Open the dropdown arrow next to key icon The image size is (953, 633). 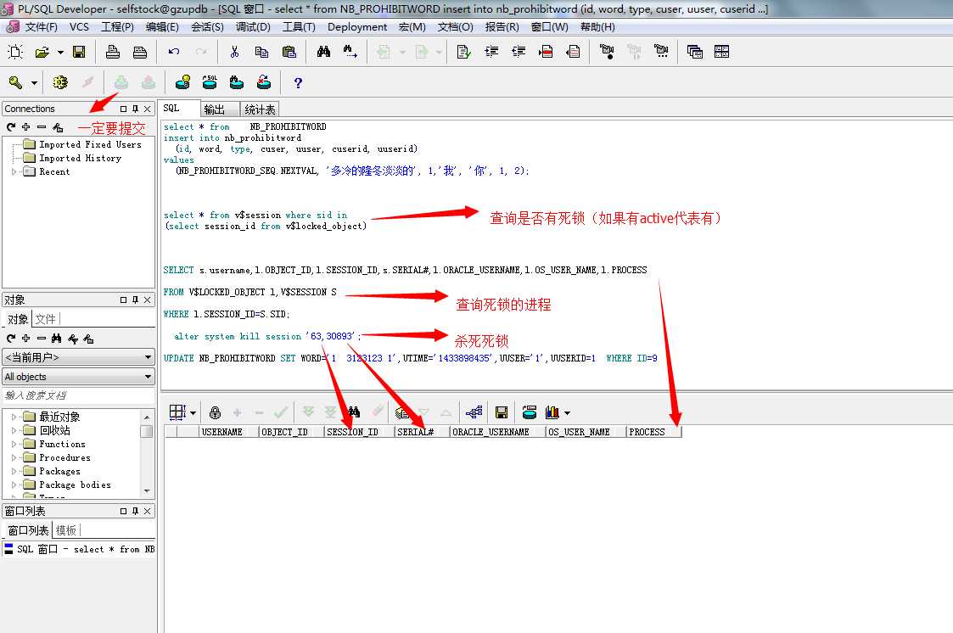[x=34, y=82]
